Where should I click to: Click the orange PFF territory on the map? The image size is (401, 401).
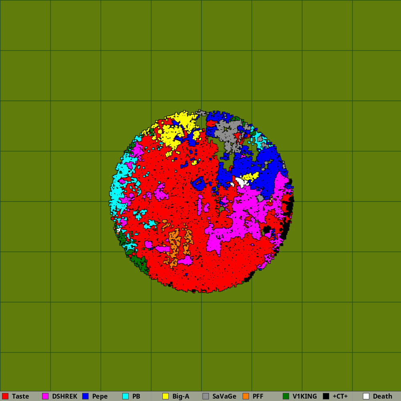tap(174, 243)
